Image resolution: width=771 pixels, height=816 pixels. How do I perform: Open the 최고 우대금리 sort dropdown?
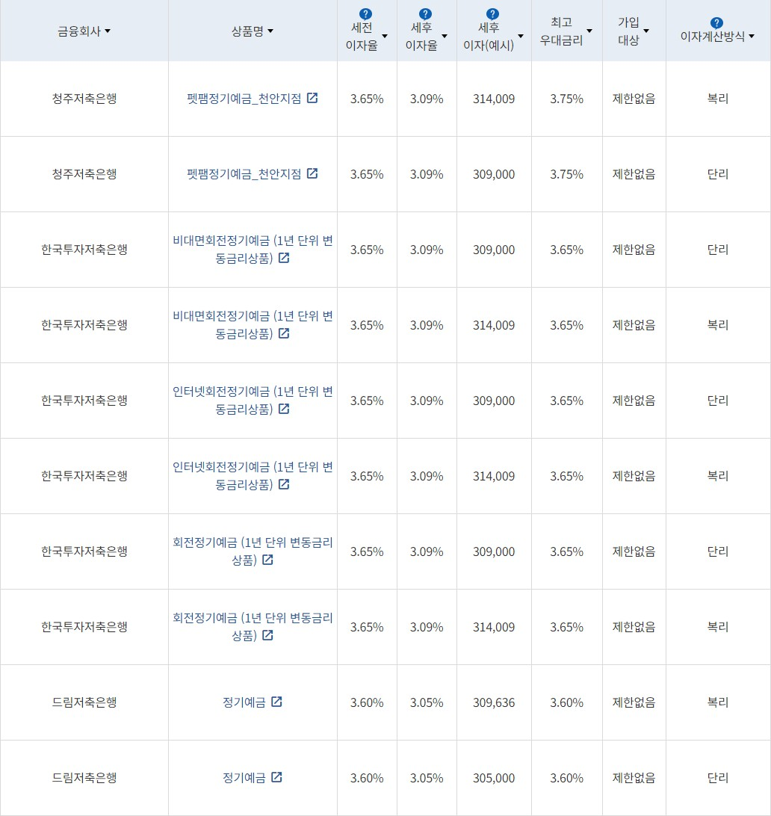click(x=590, y=31)
